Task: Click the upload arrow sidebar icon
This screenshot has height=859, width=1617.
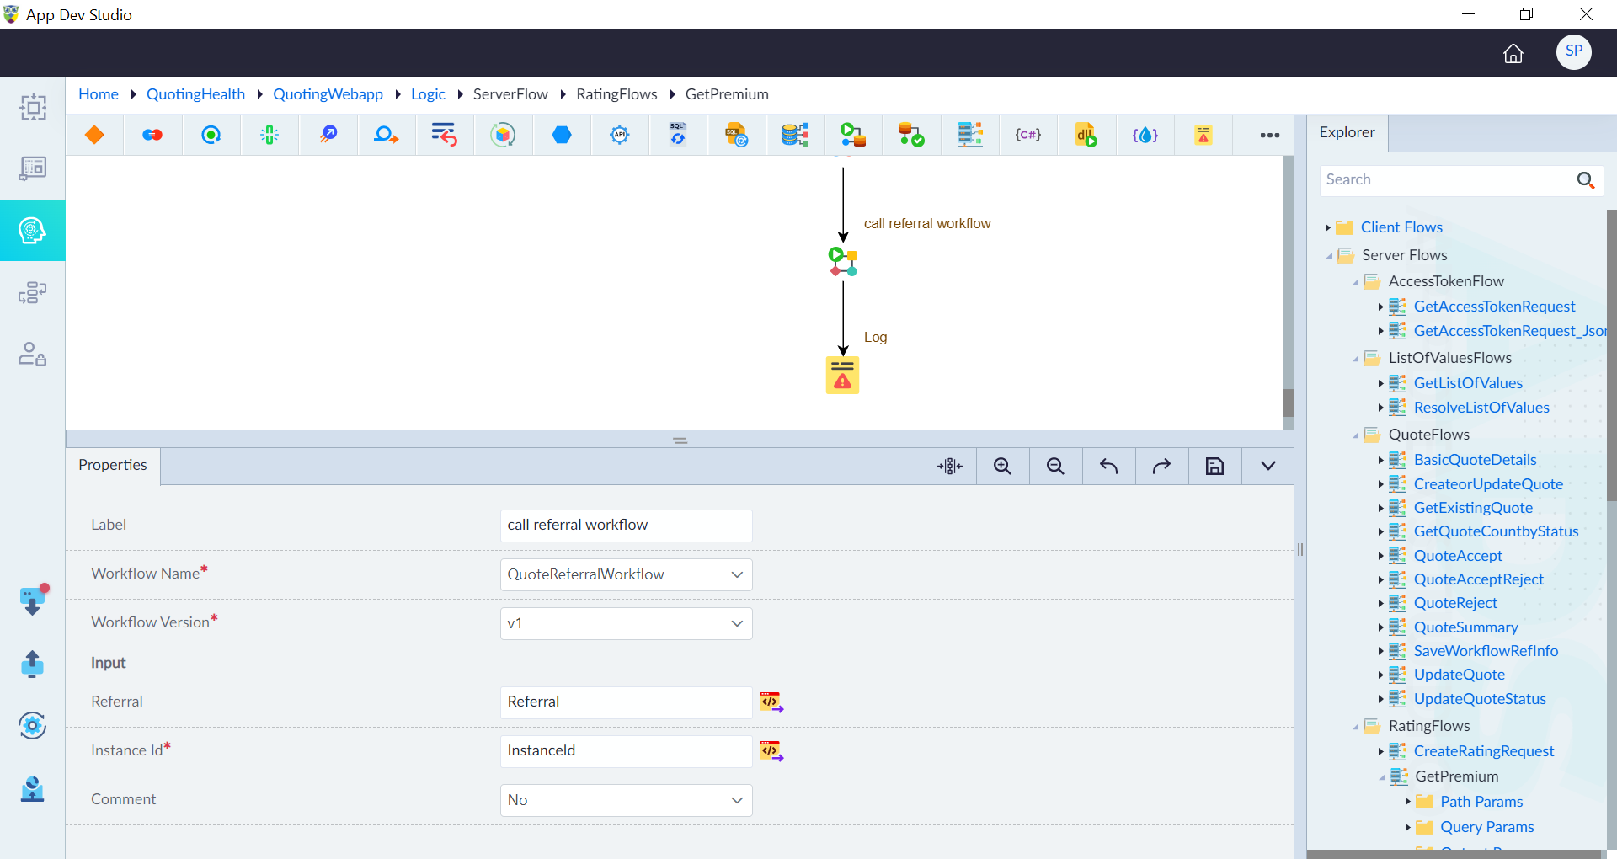Action: click(x=32, y=664)
